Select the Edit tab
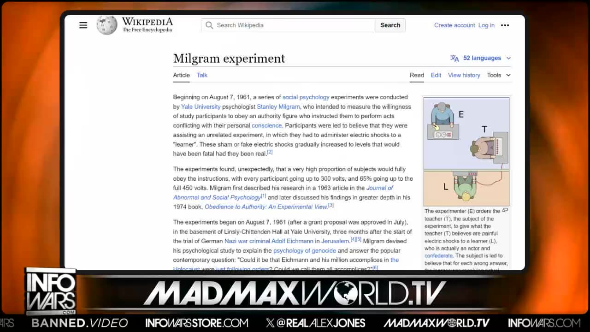Image resolution: width=590 pixels, height=332 pixels. pos(436,75)
